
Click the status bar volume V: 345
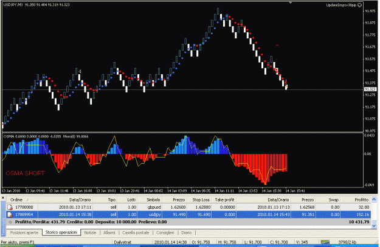pyautogui.click(x=302, y=242)
